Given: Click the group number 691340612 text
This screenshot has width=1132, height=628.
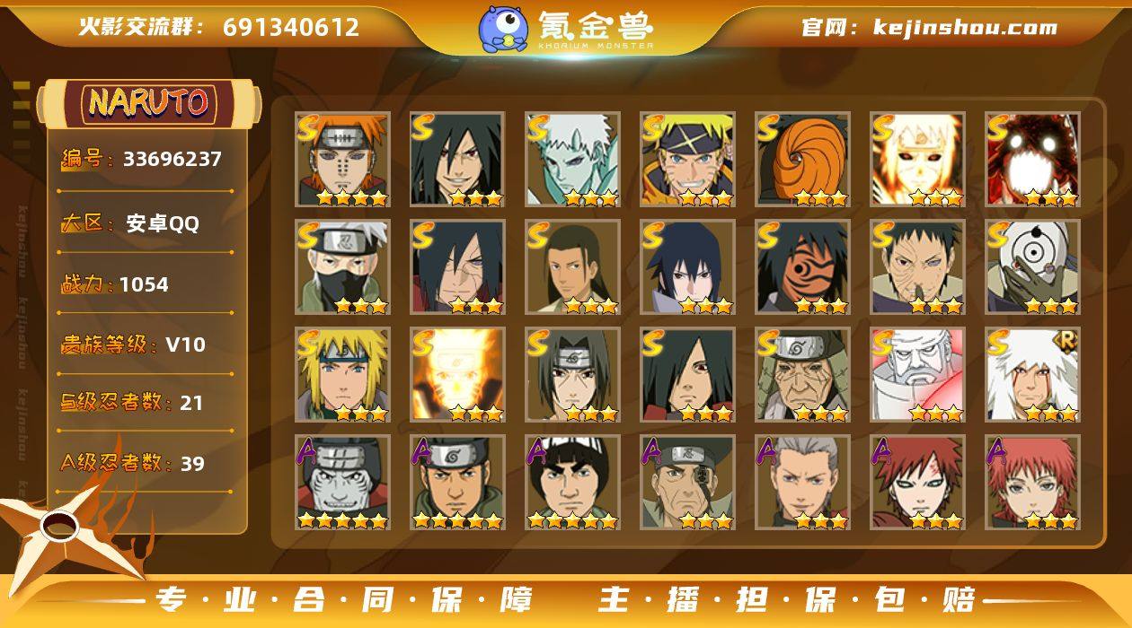Looking at the screenshot, I should (291, 27).
